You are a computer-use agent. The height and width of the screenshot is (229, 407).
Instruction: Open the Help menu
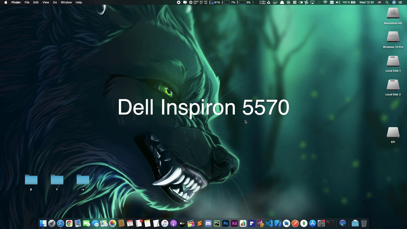click(x=79, y=2)
